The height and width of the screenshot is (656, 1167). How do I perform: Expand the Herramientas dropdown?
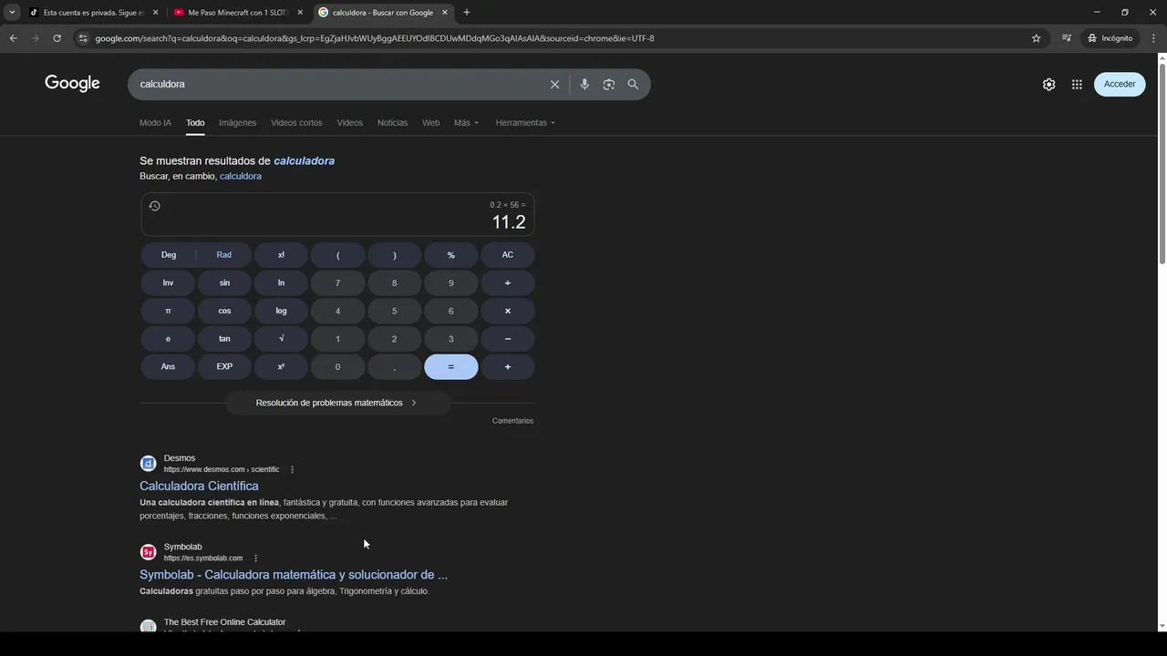tap(525, 122)
